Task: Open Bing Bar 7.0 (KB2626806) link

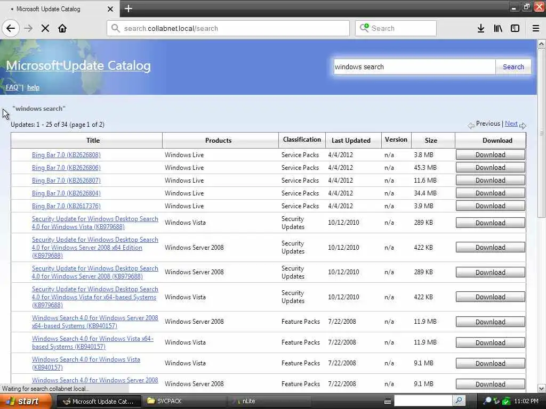Action: (x=66, y=168)
